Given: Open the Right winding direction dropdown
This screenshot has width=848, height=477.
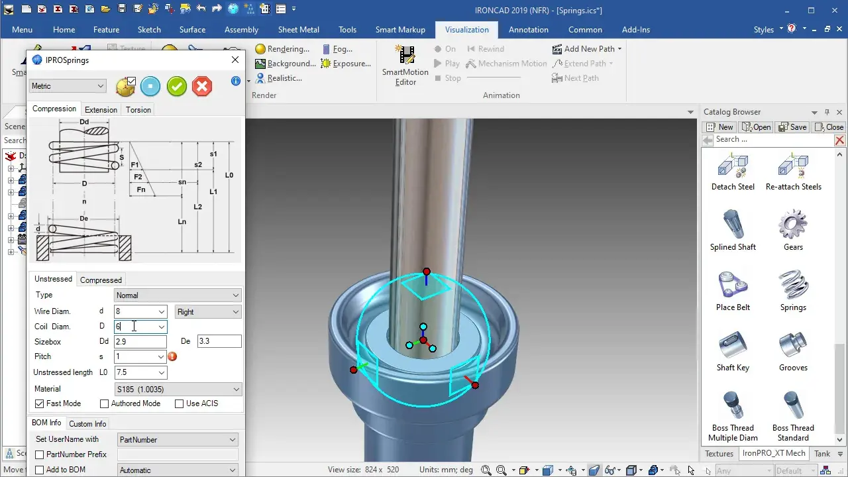Looking at the screenshot, I should pos(208,311).
